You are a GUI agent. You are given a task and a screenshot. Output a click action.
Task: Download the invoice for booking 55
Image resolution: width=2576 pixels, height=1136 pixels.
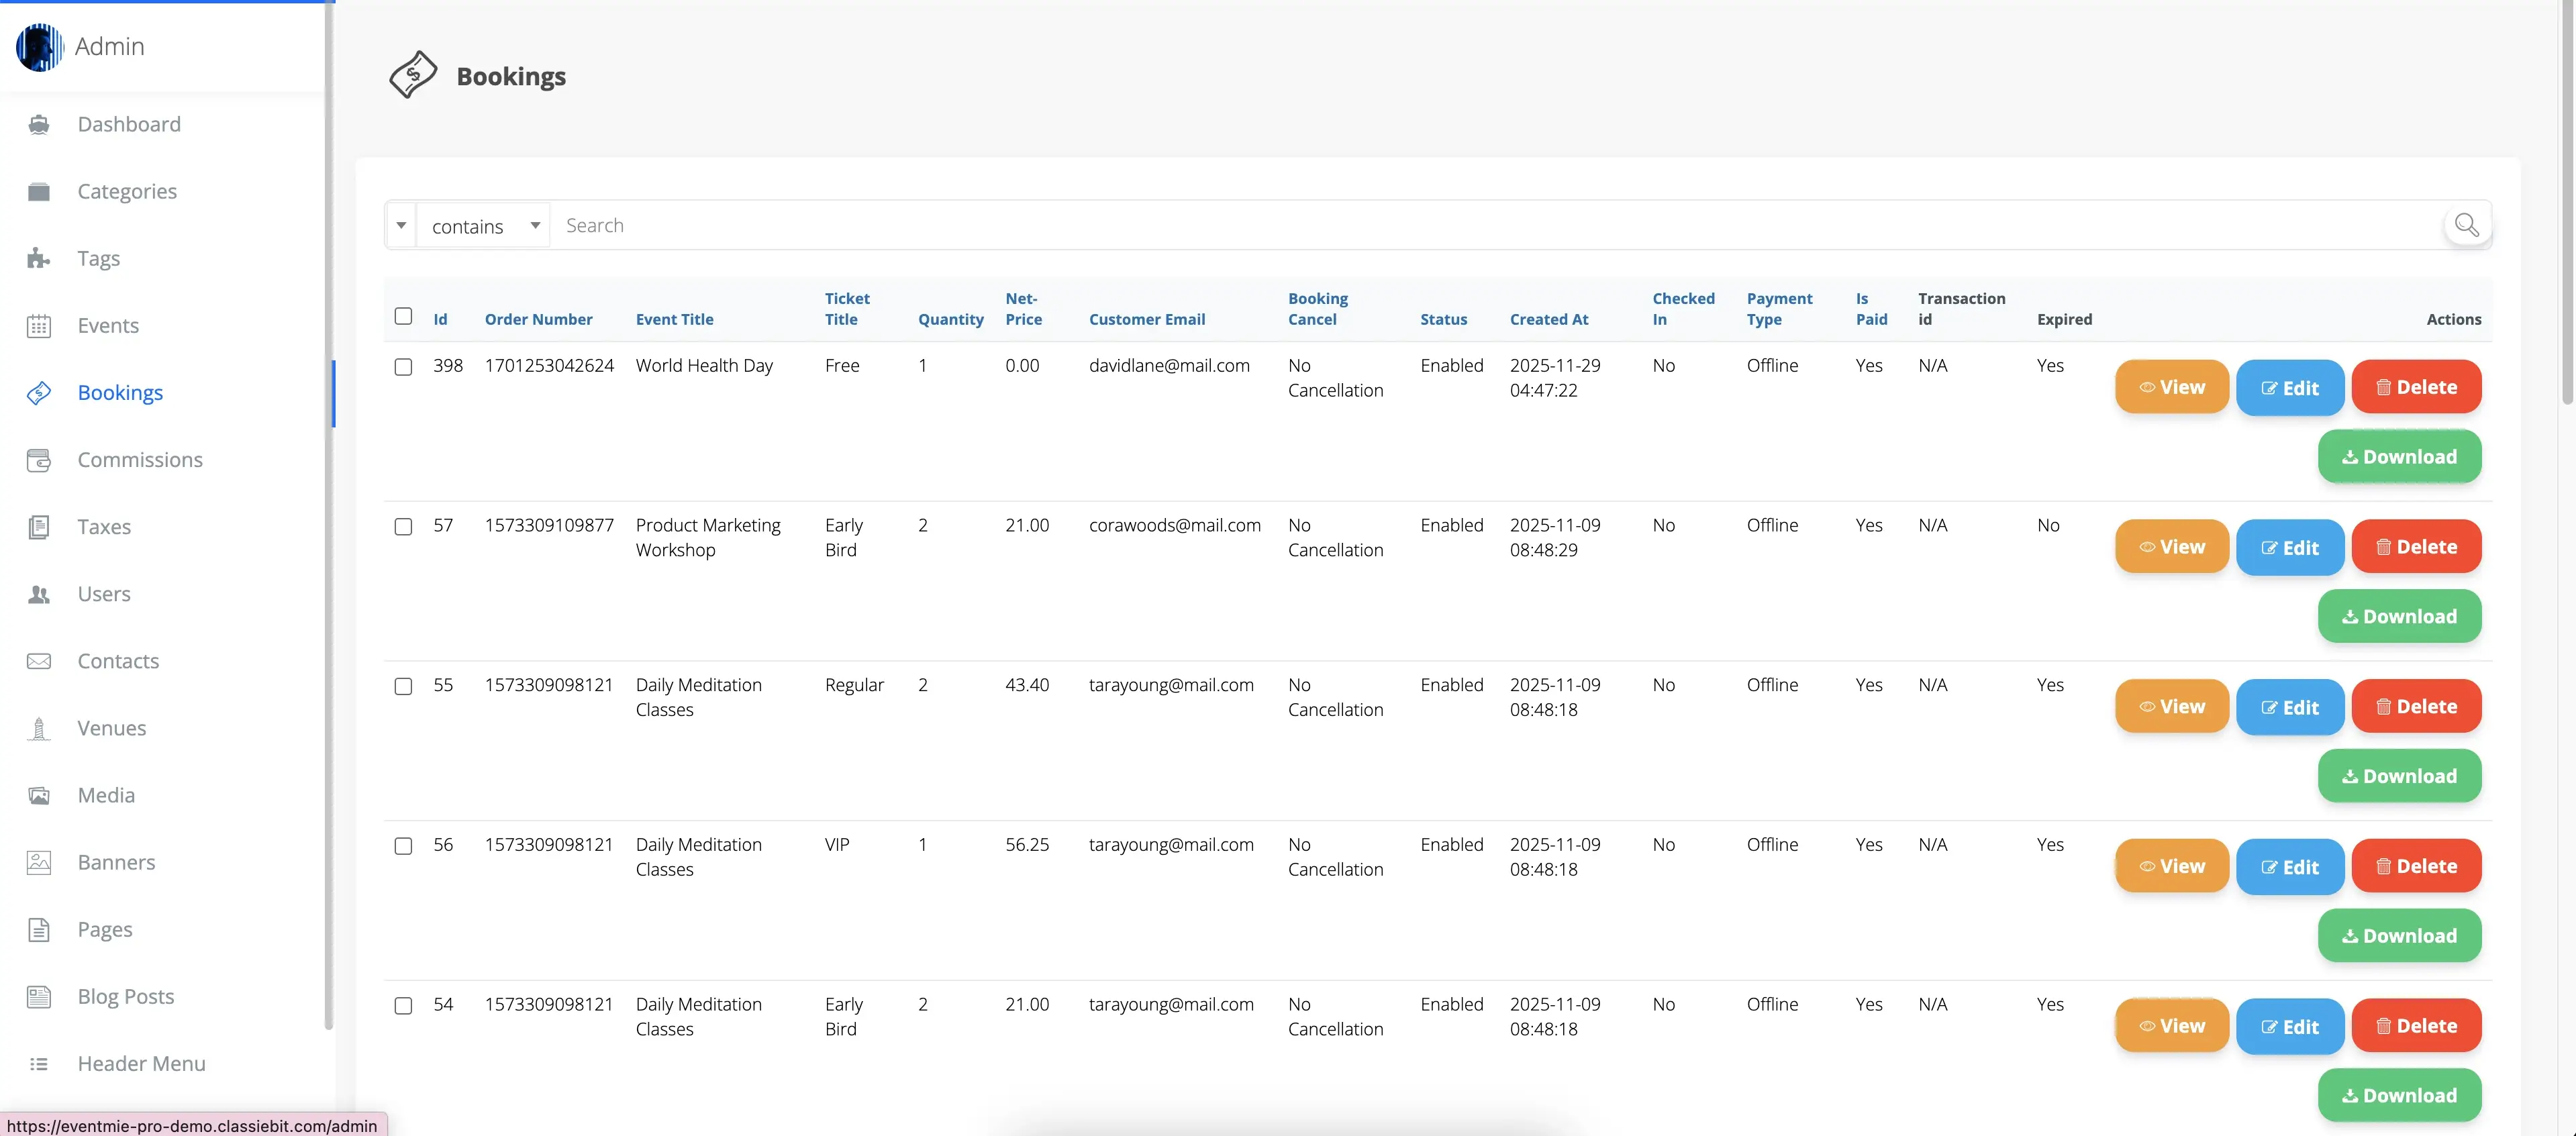[2400, 775]
